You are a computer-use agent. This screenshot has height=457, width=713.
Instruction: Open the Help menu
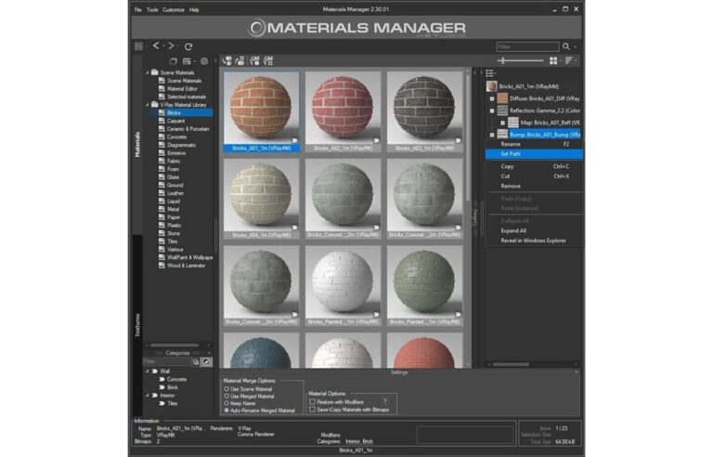click(194, 9)
